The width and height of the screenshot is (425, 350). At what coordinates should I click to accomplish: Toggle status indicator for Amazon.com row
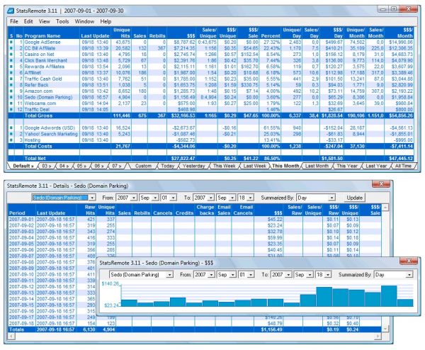click(x=11, y=91)
